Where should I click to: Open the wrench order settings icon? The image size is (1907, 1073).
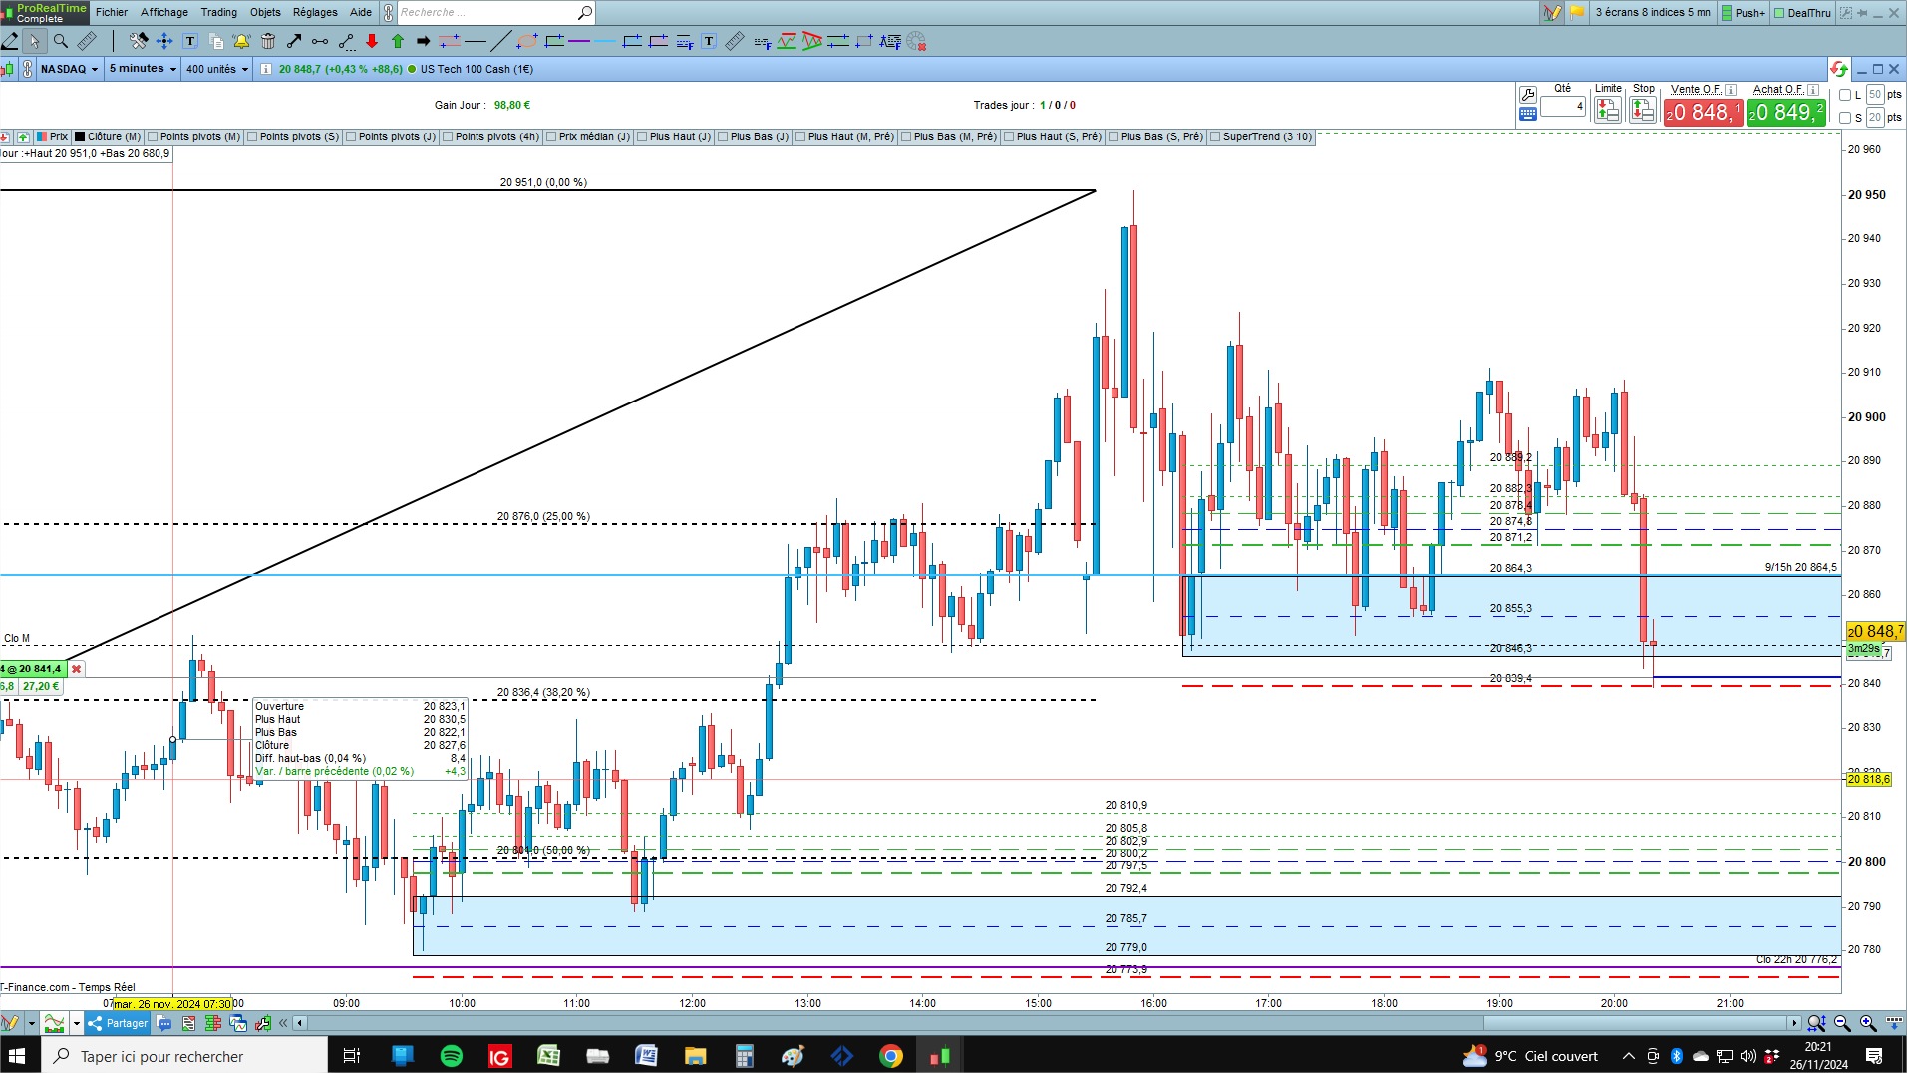coord(1527,95)
